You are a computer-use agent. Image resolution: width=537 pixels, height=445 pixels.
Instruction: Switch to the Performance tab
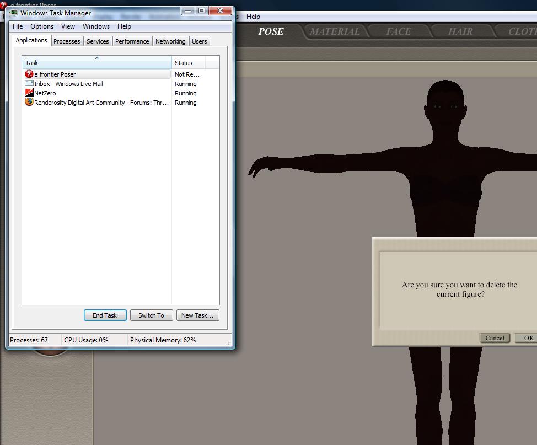(132, 41)
